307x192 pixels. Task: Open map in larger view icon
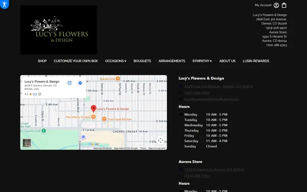[70, 83]
